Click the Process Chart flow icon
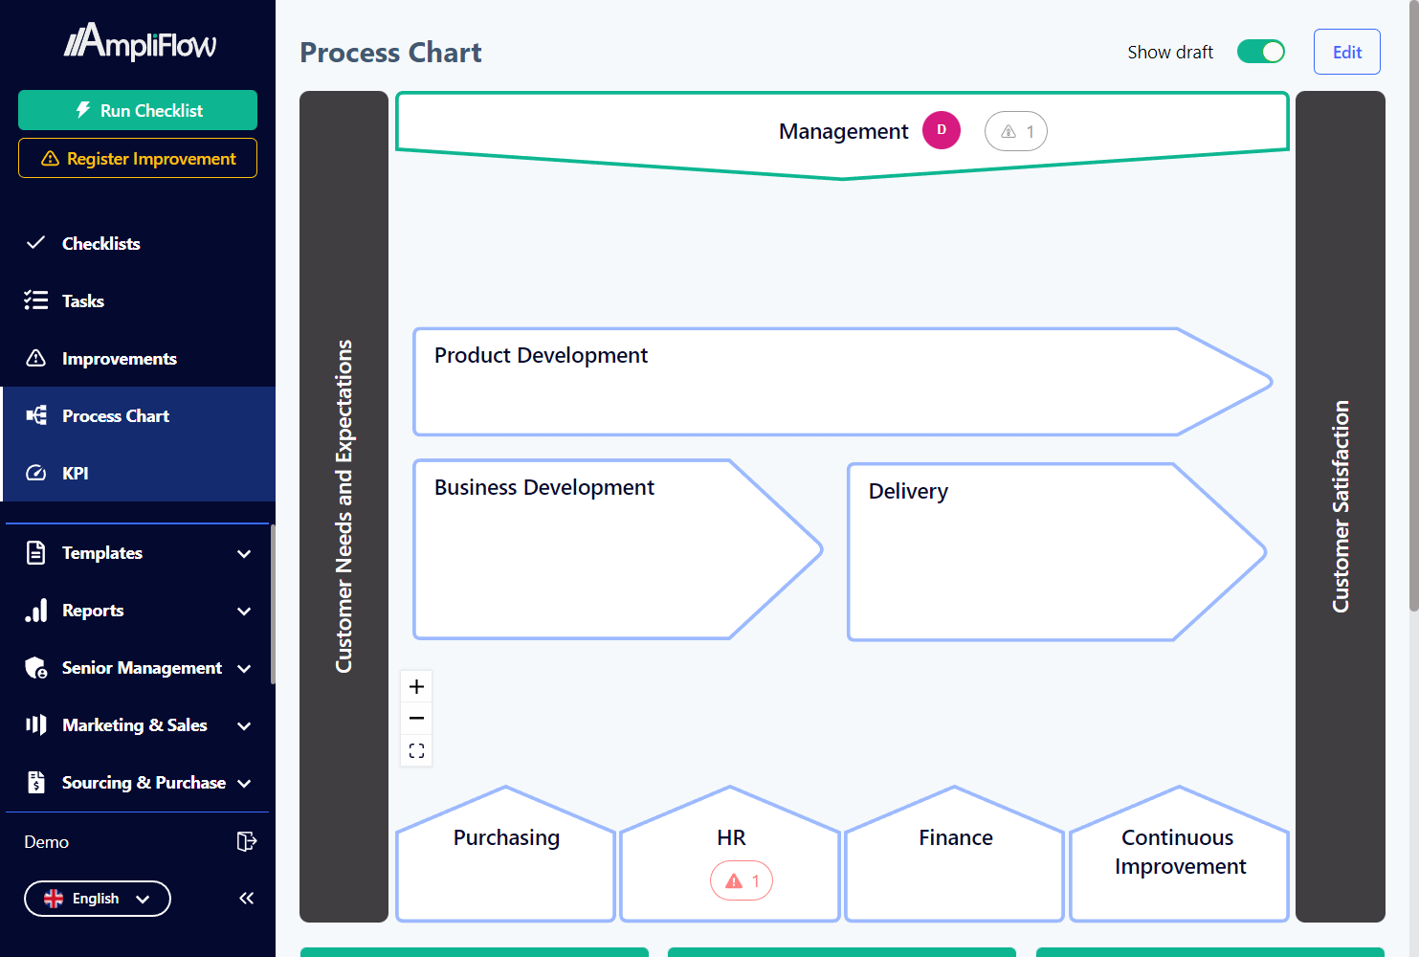Screen dimensions: 1419x957 [x=35, y=415]
